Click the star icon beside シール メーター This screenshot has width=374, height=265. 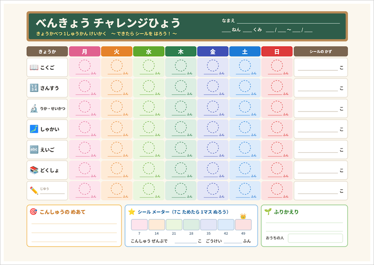pos(132,212)
